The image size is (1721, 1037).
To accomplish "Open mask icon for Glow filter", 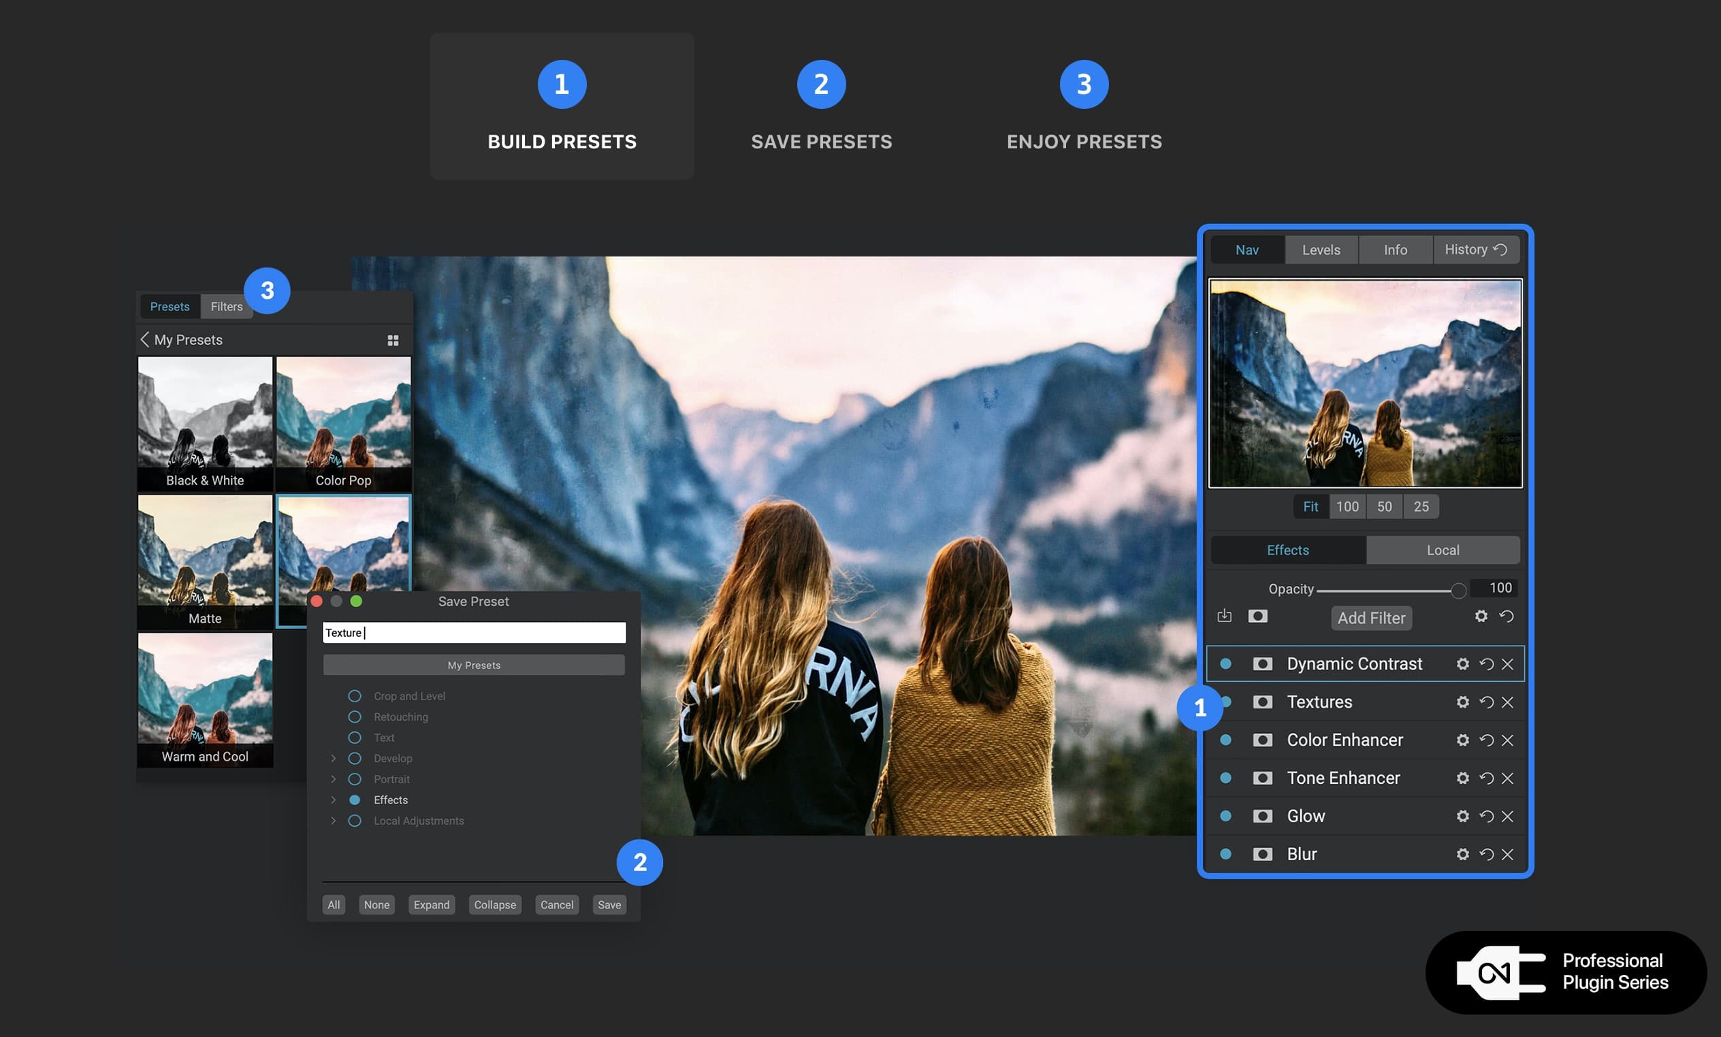I will pyautogui.click(x=1262, y=816).
